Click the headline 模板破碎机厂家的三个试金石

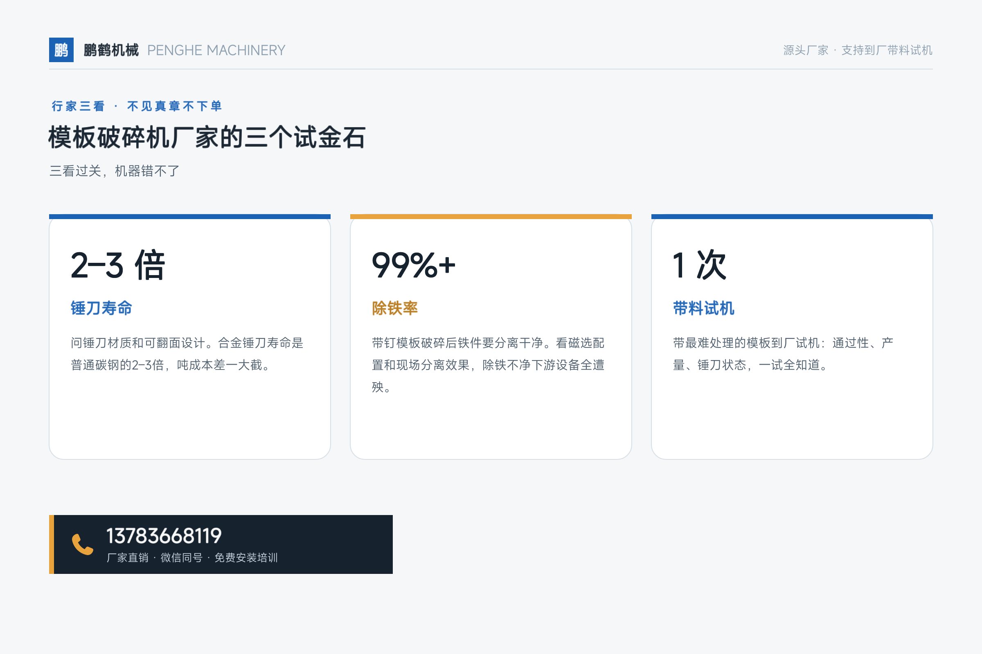pos(207,137)
